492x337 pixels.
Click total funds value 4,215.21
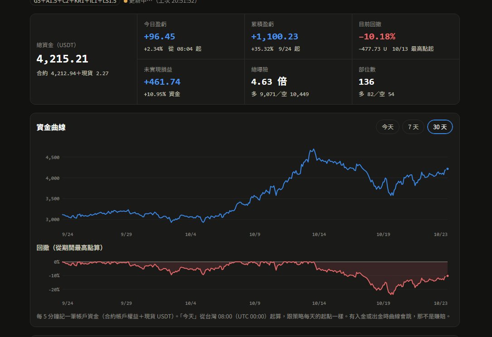click(62, 59)
